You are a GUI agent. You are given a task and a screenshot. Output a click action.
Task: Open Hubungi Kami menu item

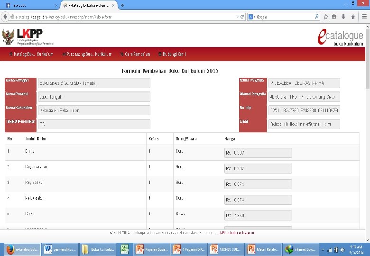coord(172,54)
